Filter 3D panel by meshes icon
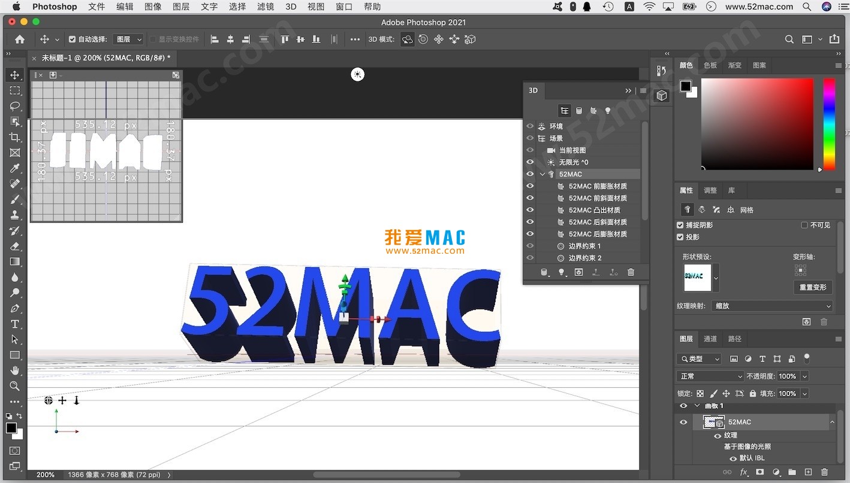Viewport: 850px width, 483px height. pos(578,111)
